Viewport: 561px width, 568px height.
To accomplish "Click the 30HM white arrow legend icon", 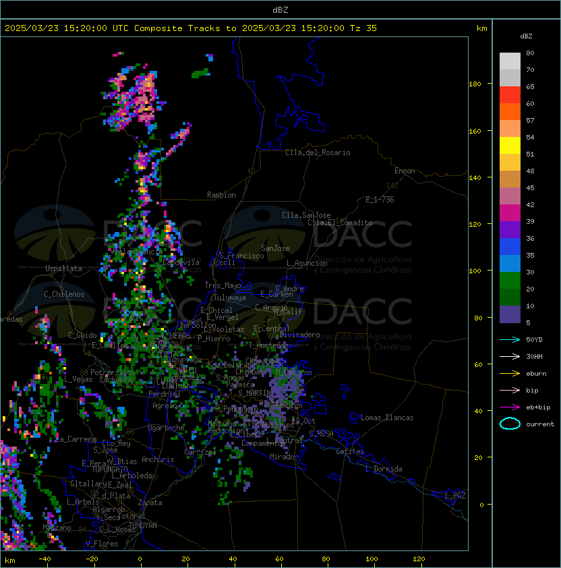I will tap(510, 356).
